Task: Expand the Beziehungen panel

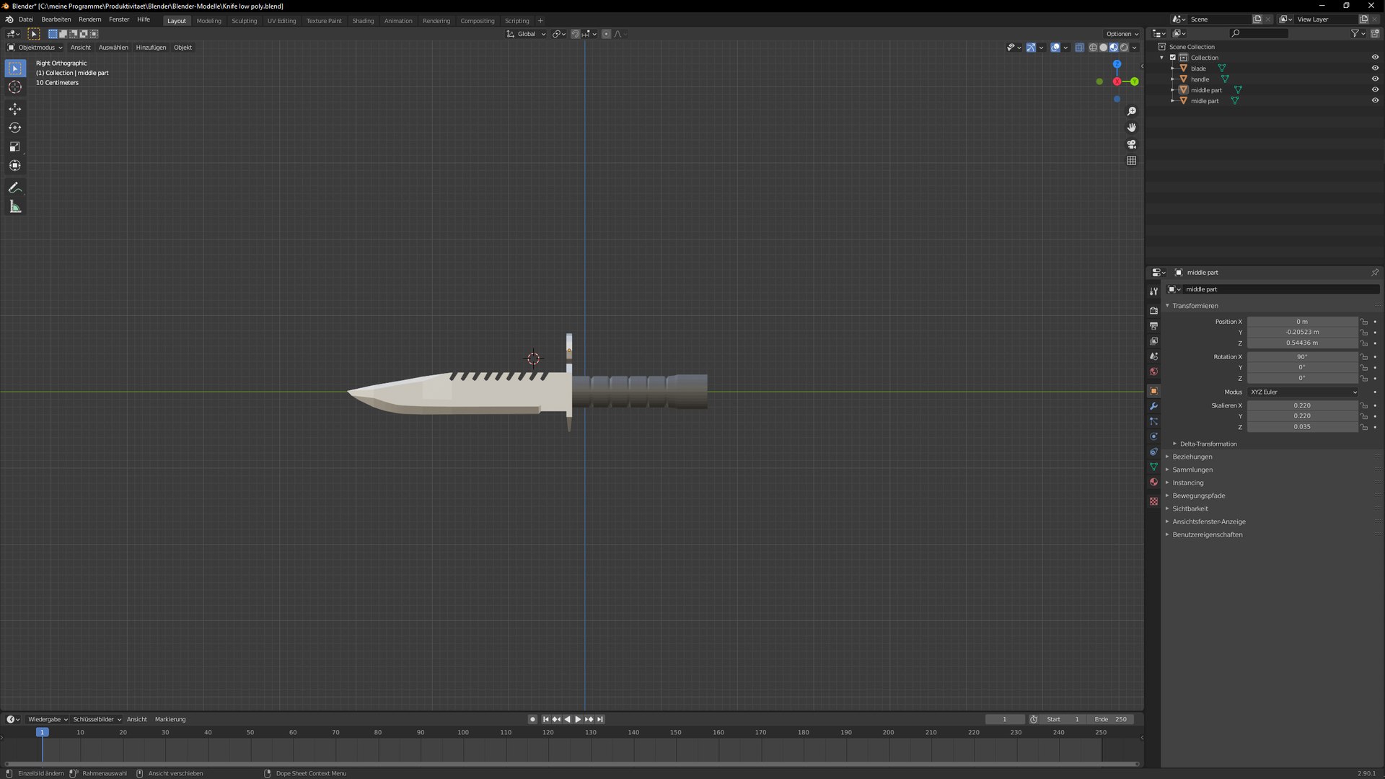Action: (1192, 457)
